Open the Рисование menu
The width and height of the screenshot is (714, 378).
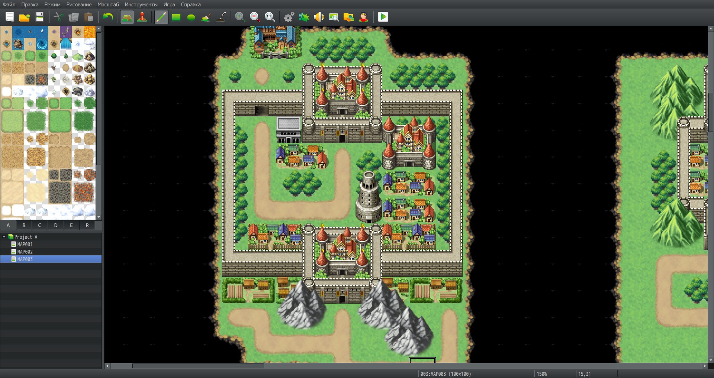pos(79,4)
